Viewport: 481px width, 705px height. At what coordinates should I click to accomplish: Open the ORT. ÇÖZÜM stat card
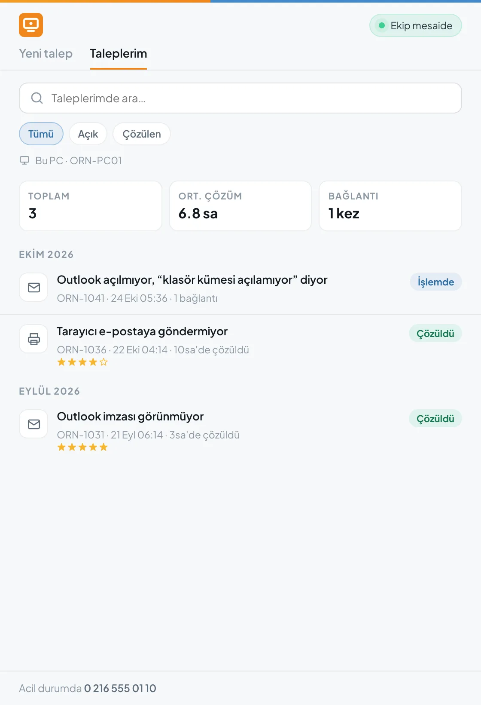[x=240, y=206]
